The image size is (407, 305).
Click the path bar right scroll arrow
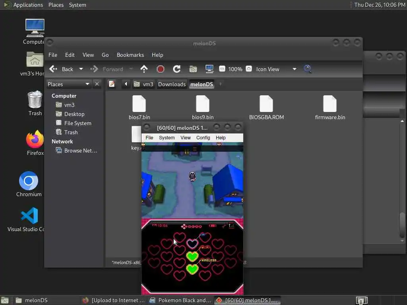[220, 84]
